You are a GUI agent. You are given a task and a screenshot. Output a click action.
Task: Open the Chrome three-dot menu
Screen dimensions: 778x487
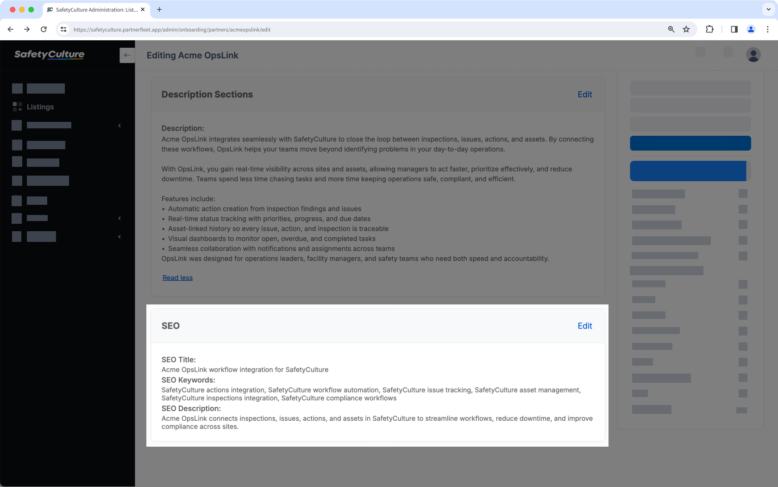(767, 29)
